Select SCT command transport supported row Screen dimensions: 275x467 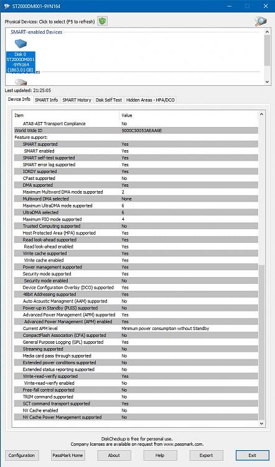point(136,403)
